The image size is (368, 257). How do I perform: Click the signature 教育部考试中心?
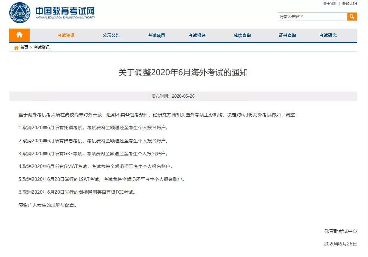pos(341,231)
